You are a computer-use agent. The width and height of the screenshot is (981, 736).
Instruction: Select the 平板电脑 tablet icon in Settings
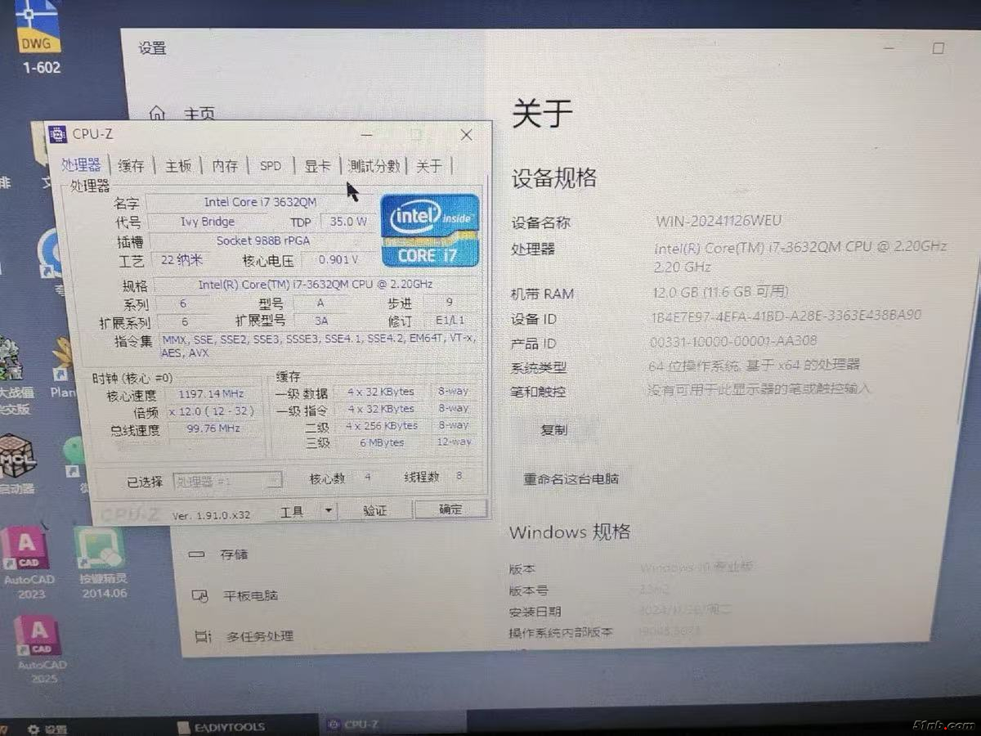coord(200,595)
